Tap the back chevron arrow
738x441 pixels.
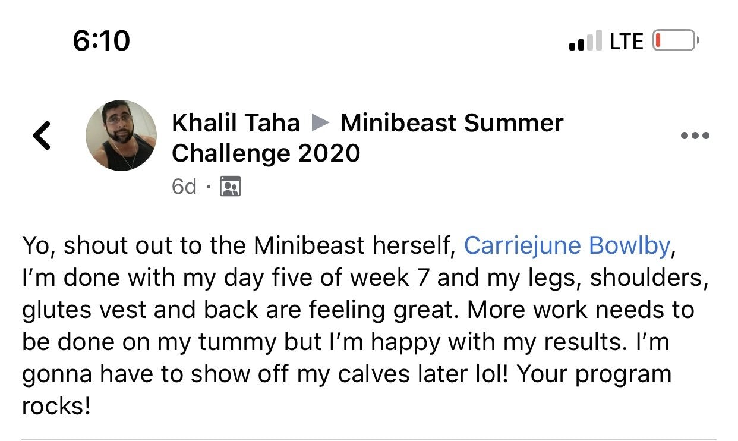[x=42, y=136]
